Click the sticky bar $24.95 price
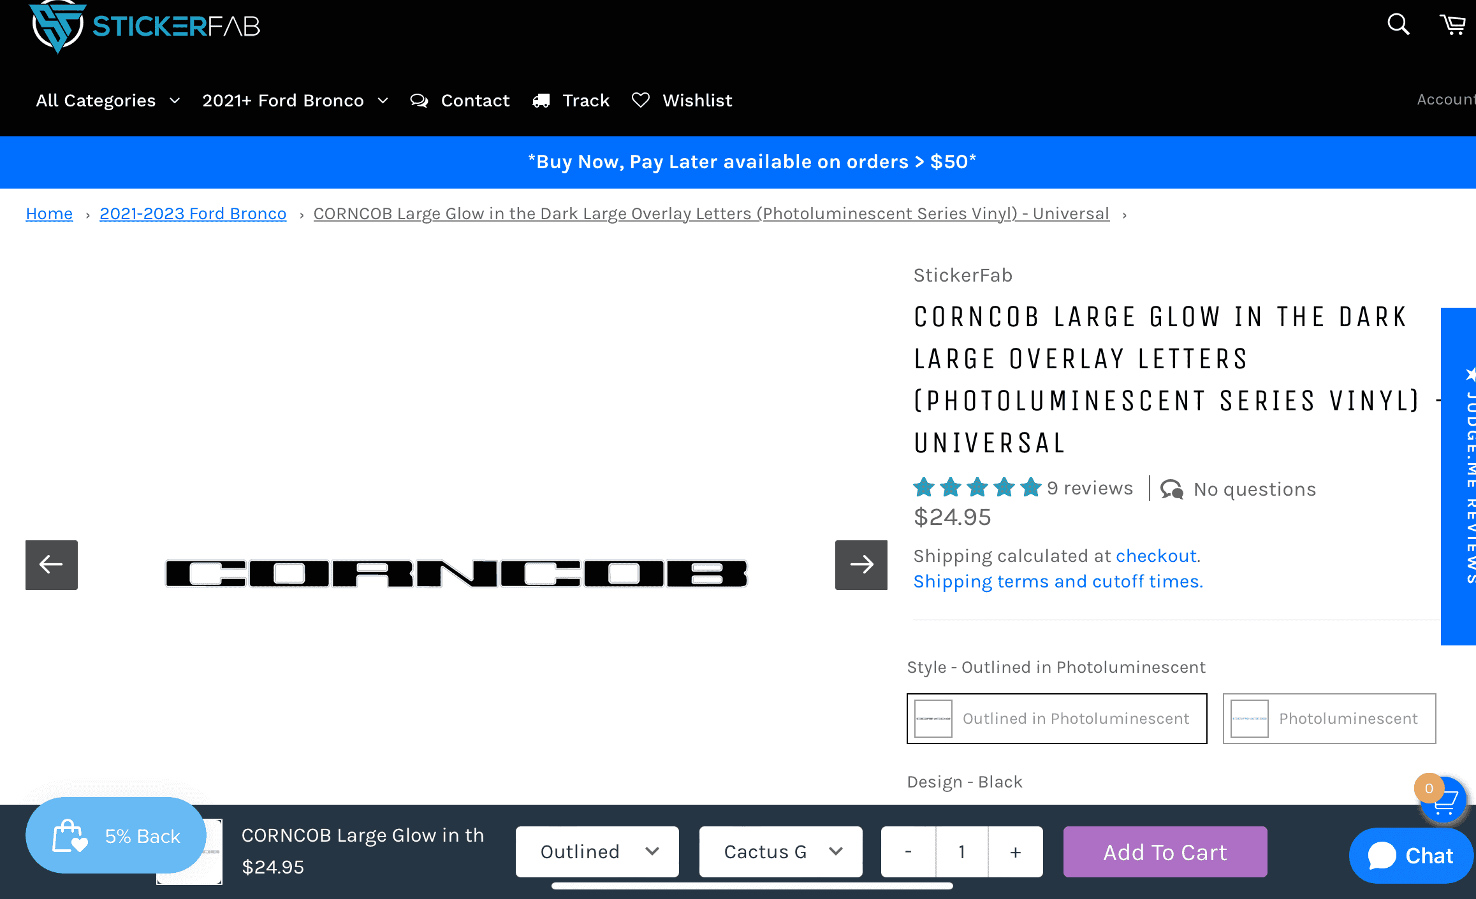The image size is (1476, 899). coord(273,867)
